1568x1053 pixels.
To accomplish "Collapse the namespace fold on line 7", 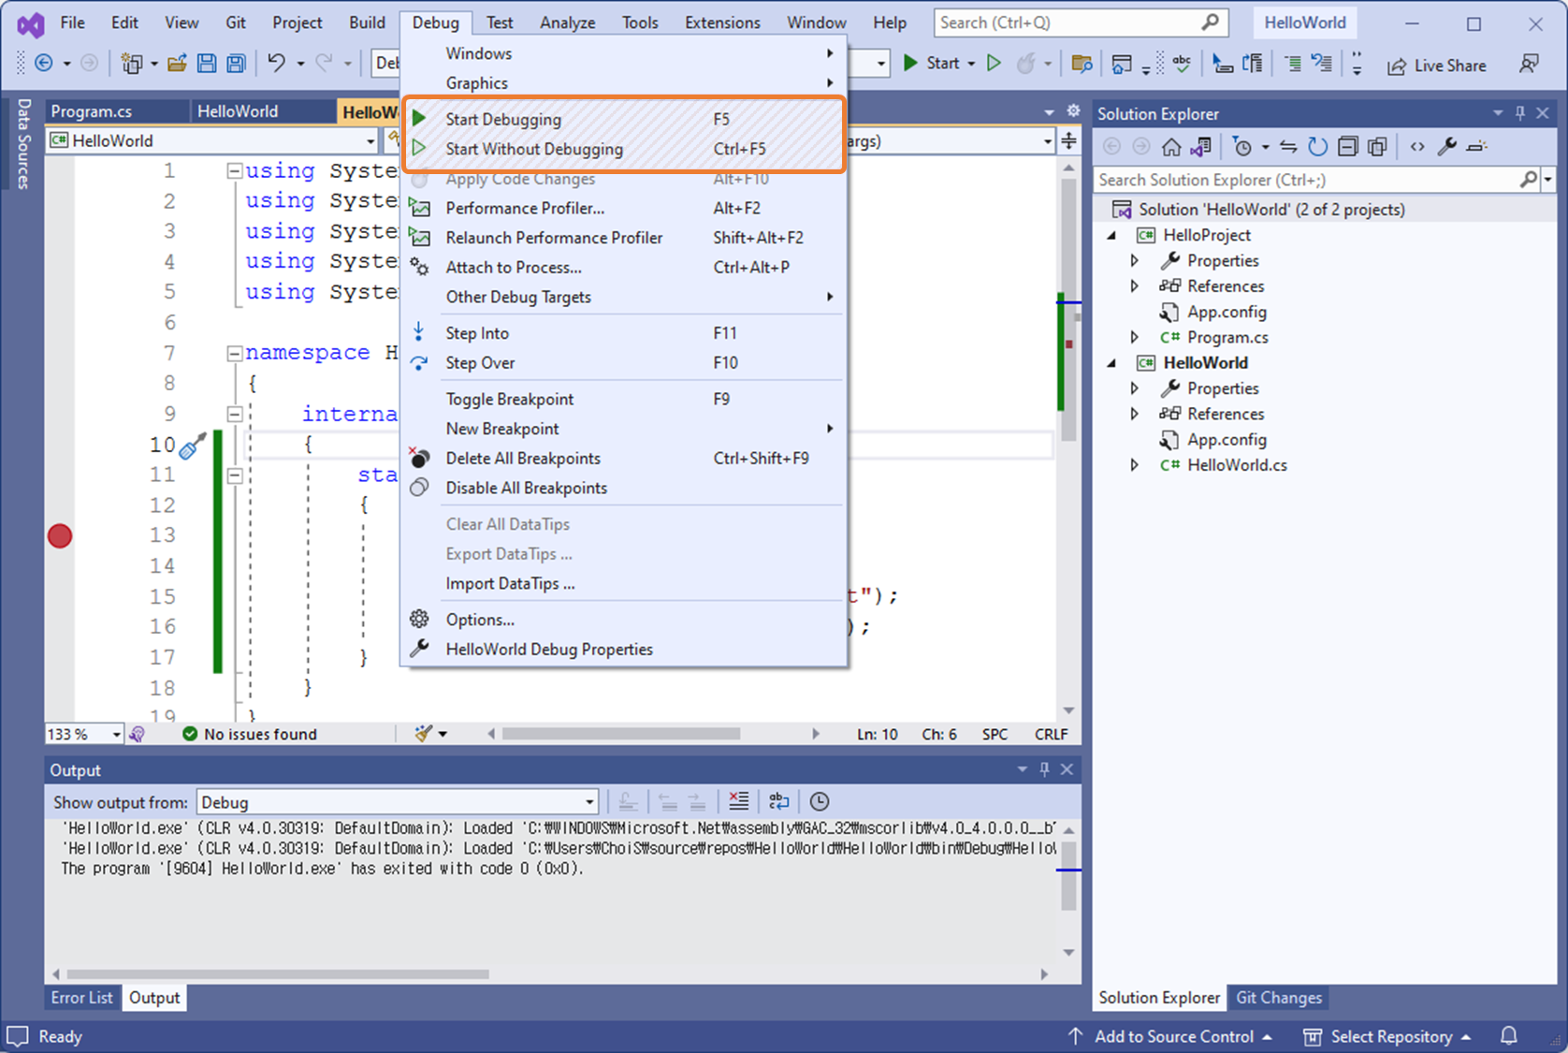I will (x=235, y=353).
